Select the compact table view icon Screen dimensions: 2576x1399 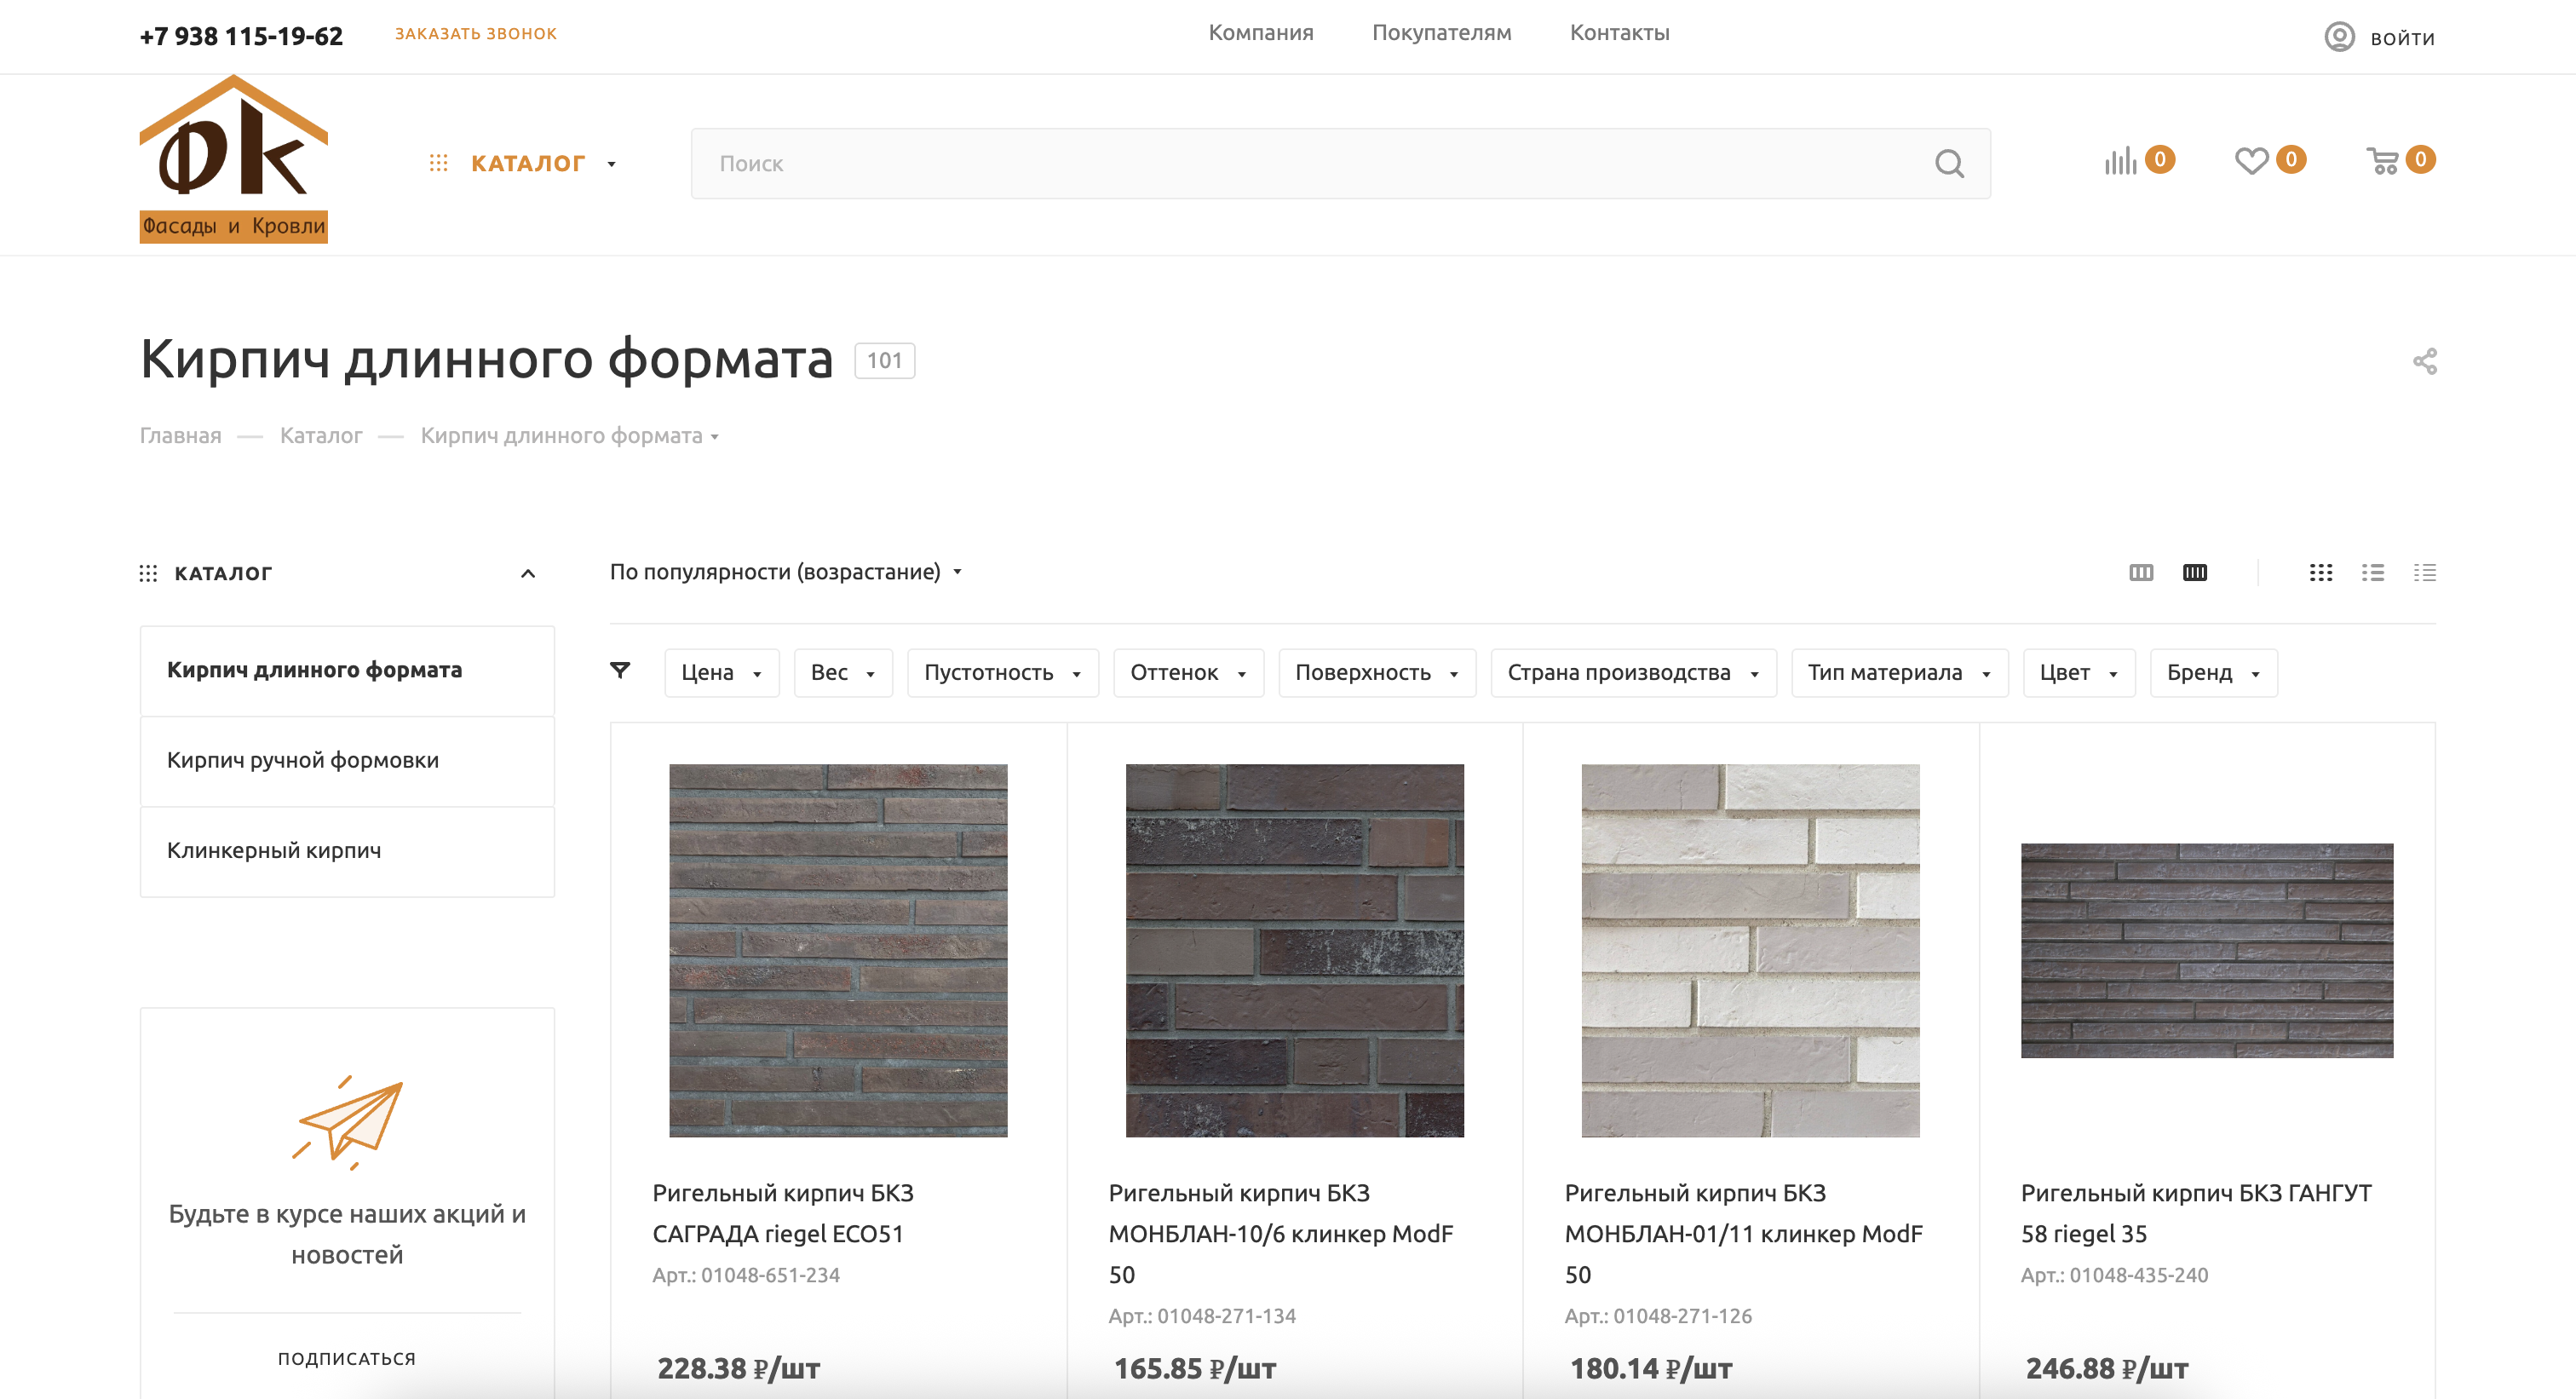(x=2424, y=573)
